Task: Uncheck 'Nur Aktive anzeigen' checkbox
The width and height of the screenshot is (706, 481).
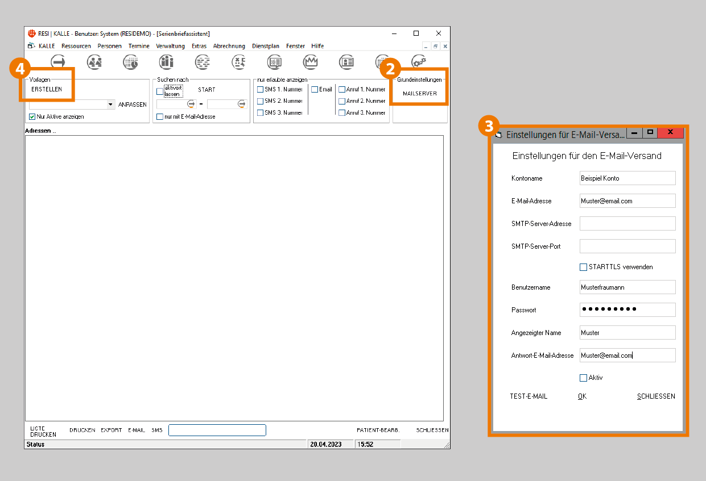Action: 32,116
